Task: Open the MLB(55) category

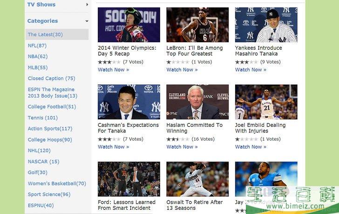Action: [x=38, y=67]
